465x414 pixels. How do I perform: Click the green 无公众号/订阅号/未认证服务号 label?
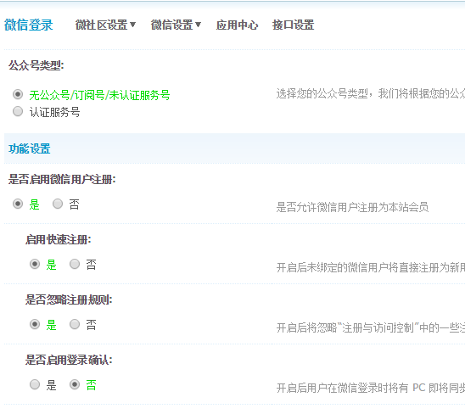(x=99, y=95)
